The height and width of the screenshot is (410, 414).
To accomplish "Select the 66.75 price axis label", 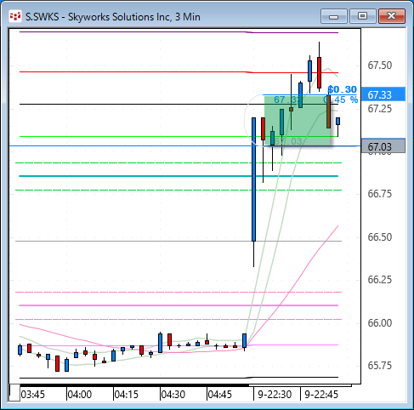I will pos(380,194).
